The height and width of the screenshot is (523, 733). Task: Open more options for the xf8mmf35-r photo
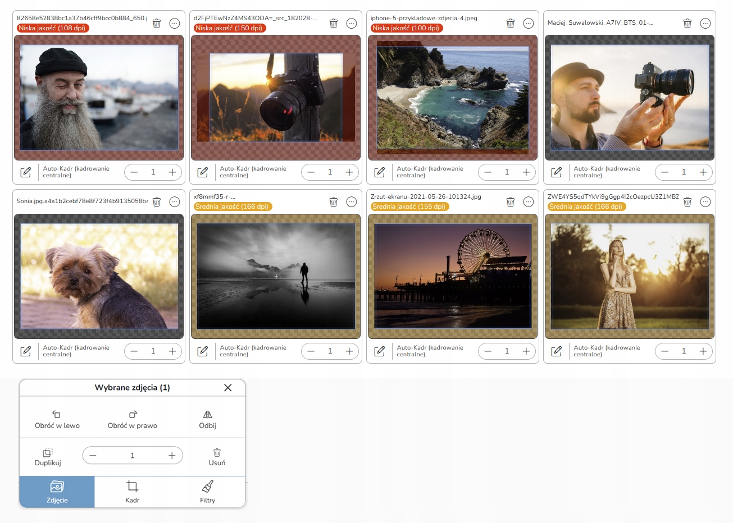pyautogui.click(x=352, y=201)
